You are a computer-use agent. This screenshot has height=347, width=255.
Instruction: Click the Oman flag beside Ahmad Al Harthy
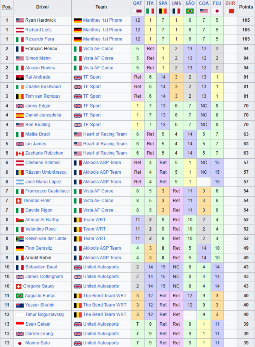(x=19, y=220)
